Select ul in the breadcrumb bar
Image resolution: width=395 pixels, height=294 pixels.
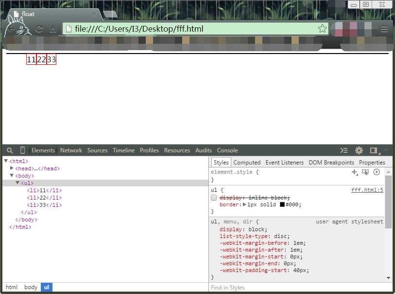(x=47, y=287)
